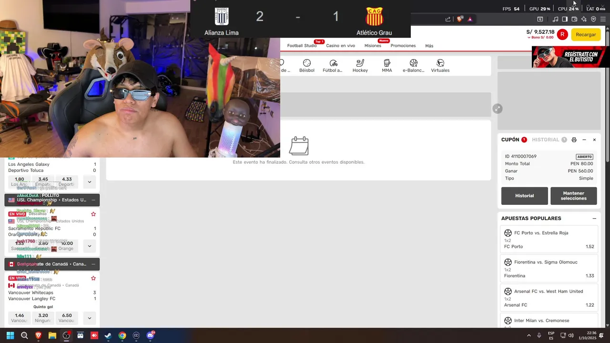
Task: Close the coupon panel
Action: [x=594, y=140]
